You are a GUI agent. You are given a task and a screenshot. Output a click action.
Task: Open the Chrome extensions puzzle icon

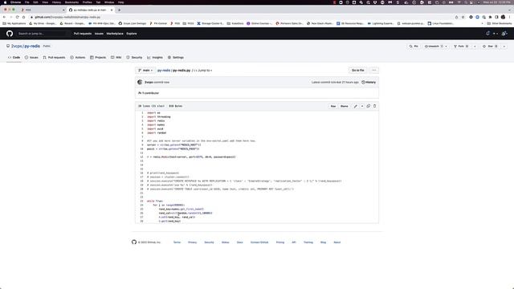click(x=490, y=17)
